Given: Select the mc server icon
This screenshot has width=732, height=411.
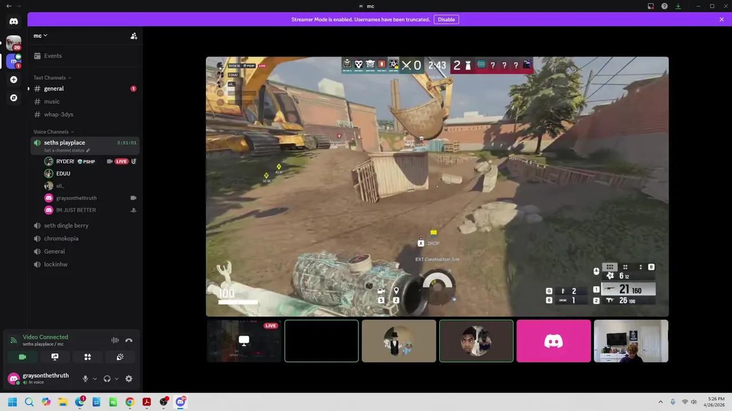Looking at the screenshot, I should point(14,61).
